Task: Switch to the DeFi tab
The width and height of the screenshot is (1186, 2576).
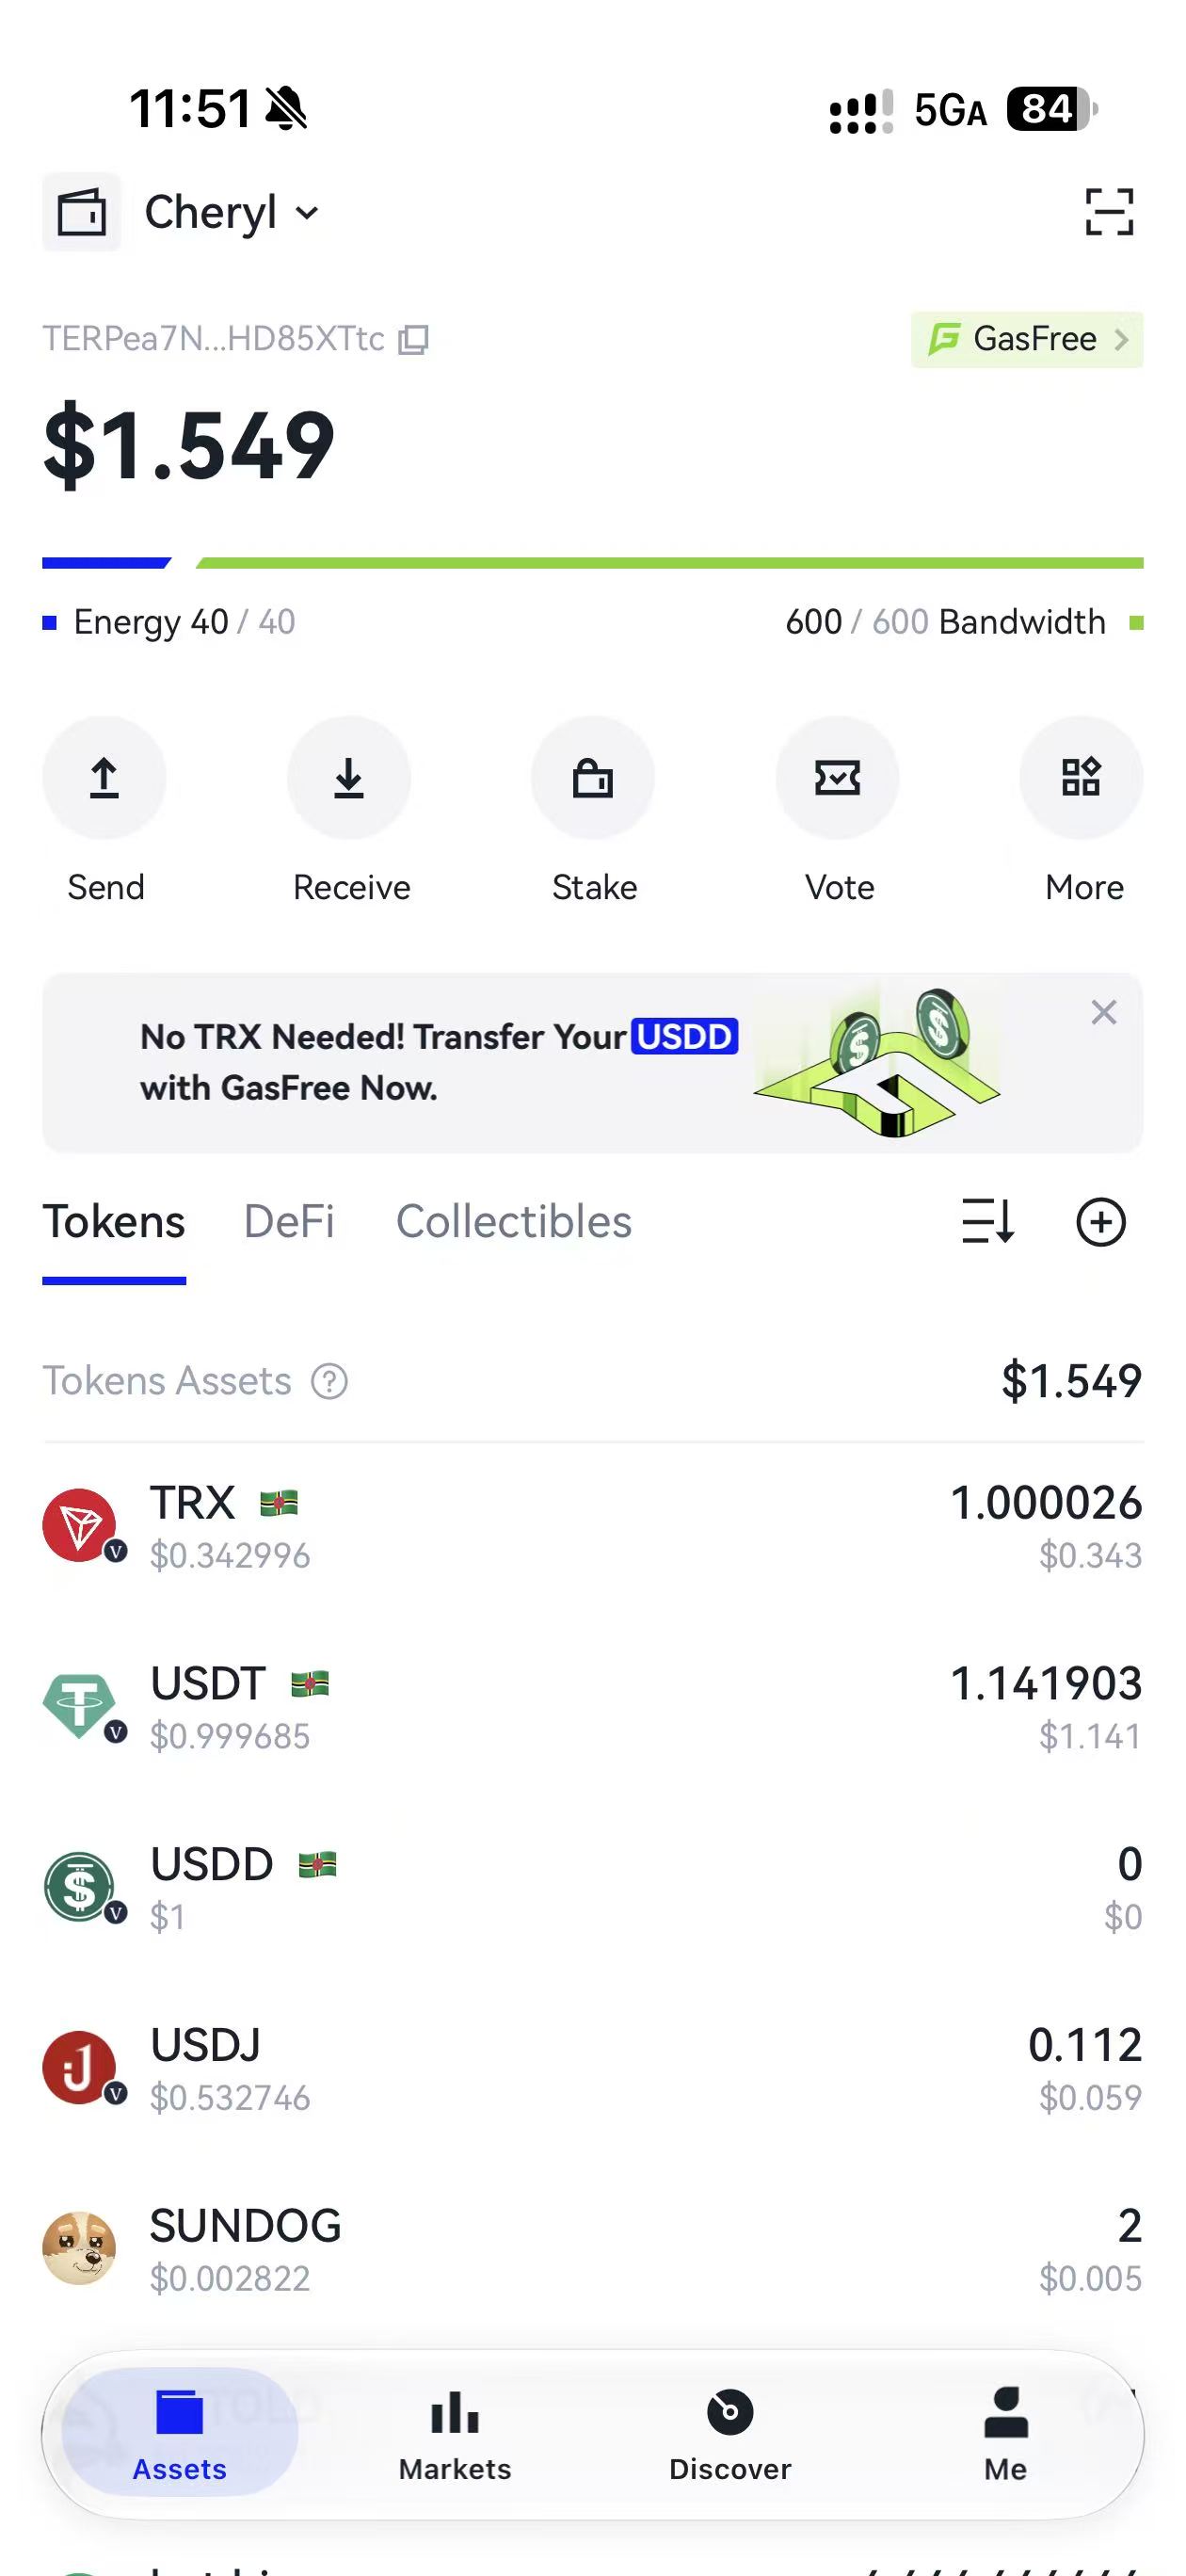Action: point(289,1222)
